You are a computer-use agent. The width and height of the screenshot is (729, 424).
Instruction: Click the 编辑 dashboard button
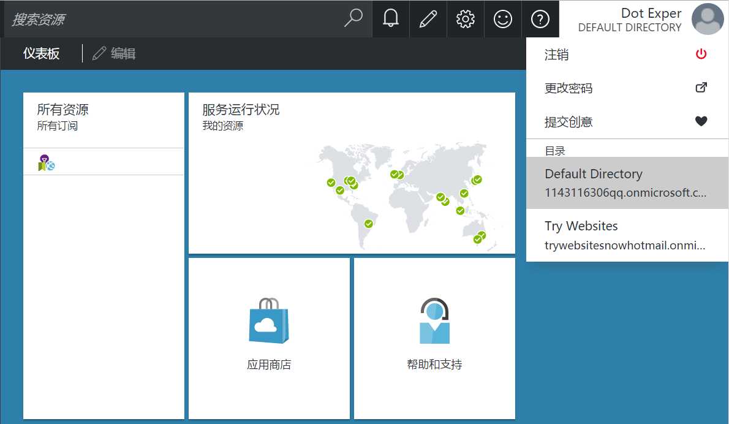pyautogui.click(x=115, y=54)
